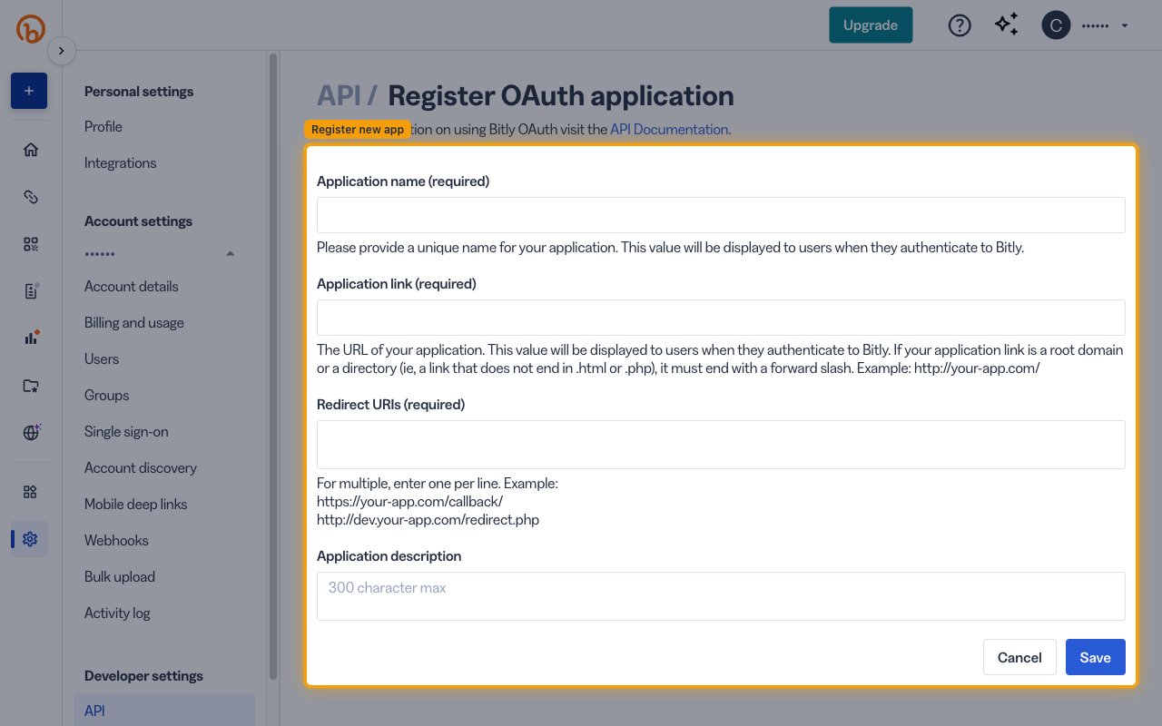Image resolution: width=1162 pixels, height=726 pixels.
Task: Expand the sidebar with the chevron button
Action: pyautogui.click(x=61, y=51)
